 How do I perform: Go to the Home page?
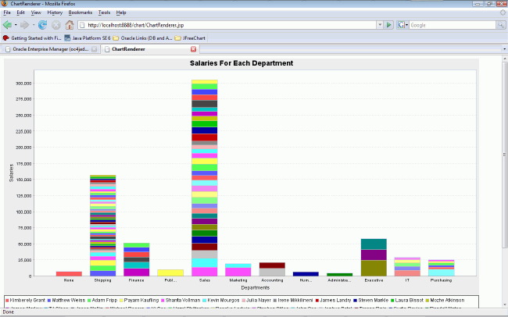[x=70, y=25]
